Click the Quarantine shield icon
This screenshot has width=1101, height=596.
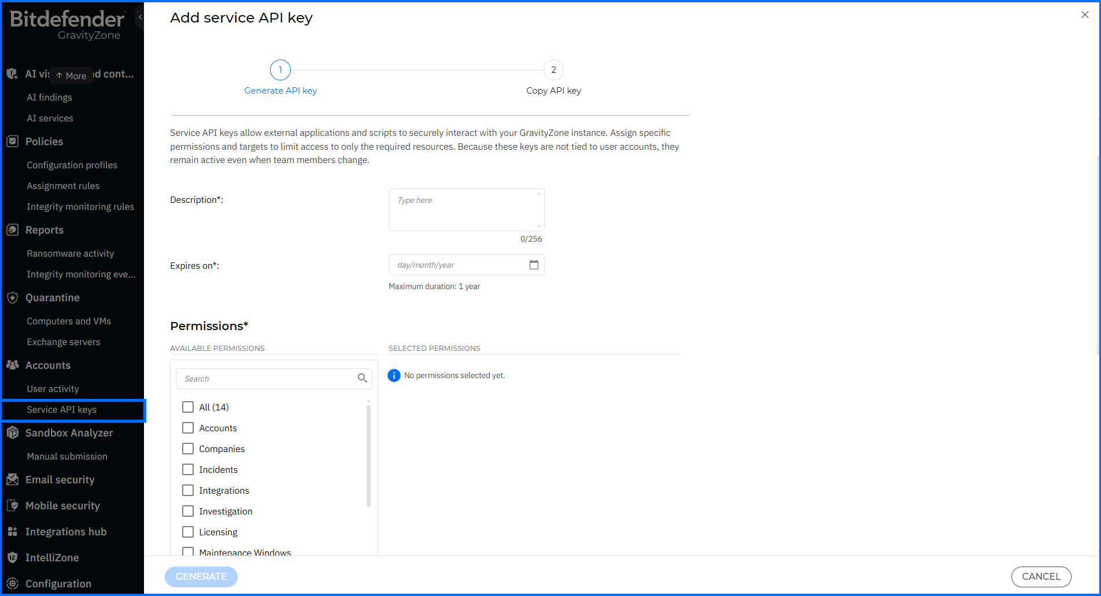(13, 298)
